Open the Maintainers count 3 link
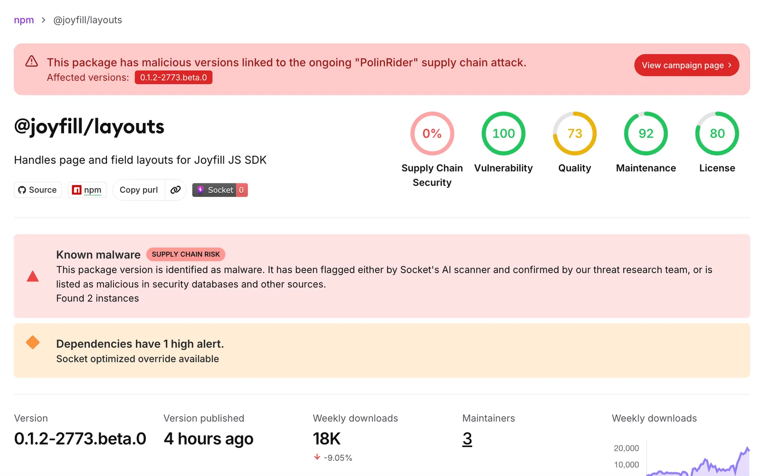This screenshot has height=476, width=760. (467, 438)
